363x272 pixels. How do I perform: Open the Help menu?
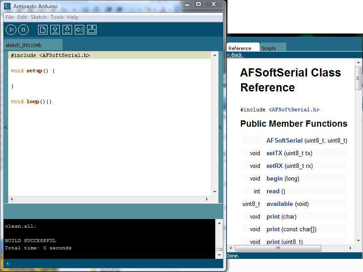[73, 17]
